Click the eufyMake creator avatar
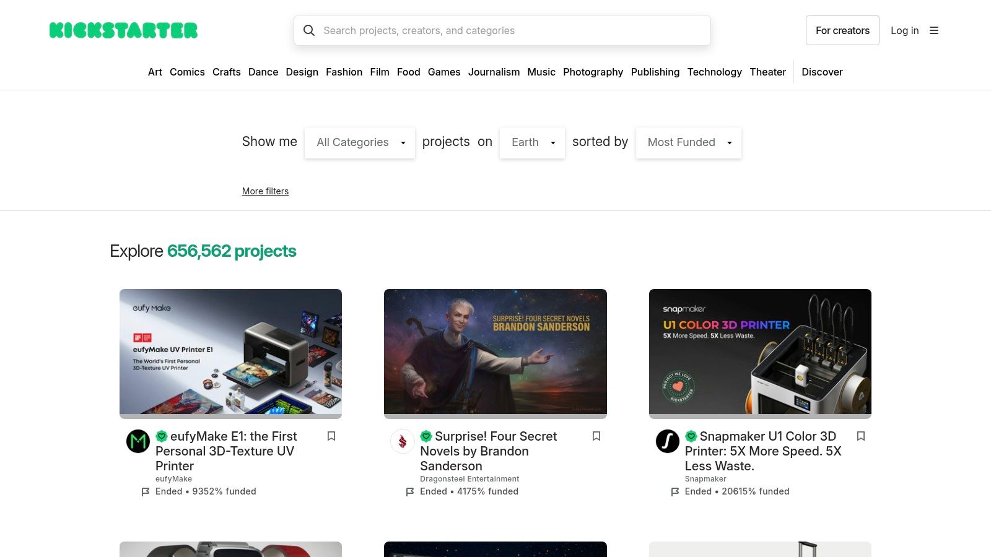The image size is (991, 557). [138, 441]
